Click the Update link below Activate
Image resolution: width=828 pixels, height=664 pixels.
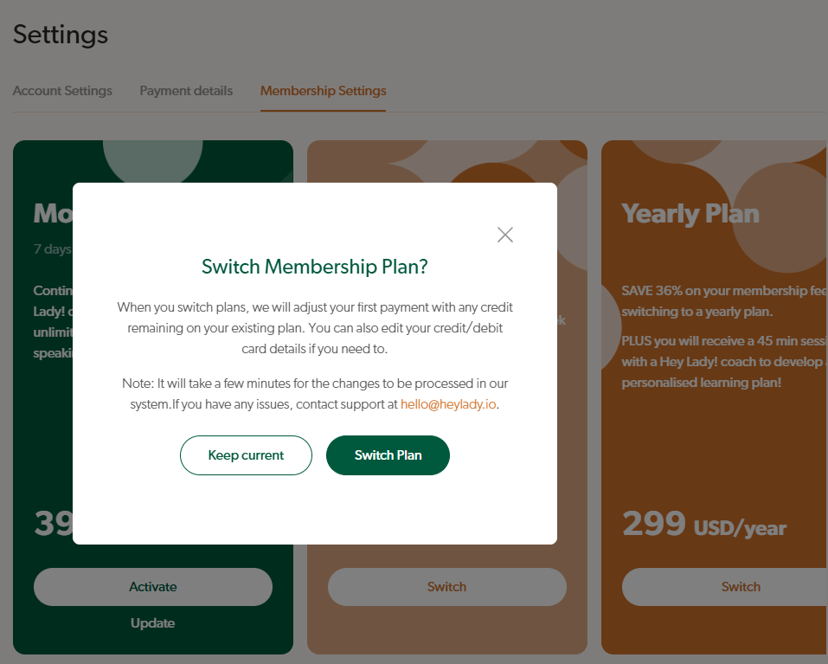[x=153, y=623]
